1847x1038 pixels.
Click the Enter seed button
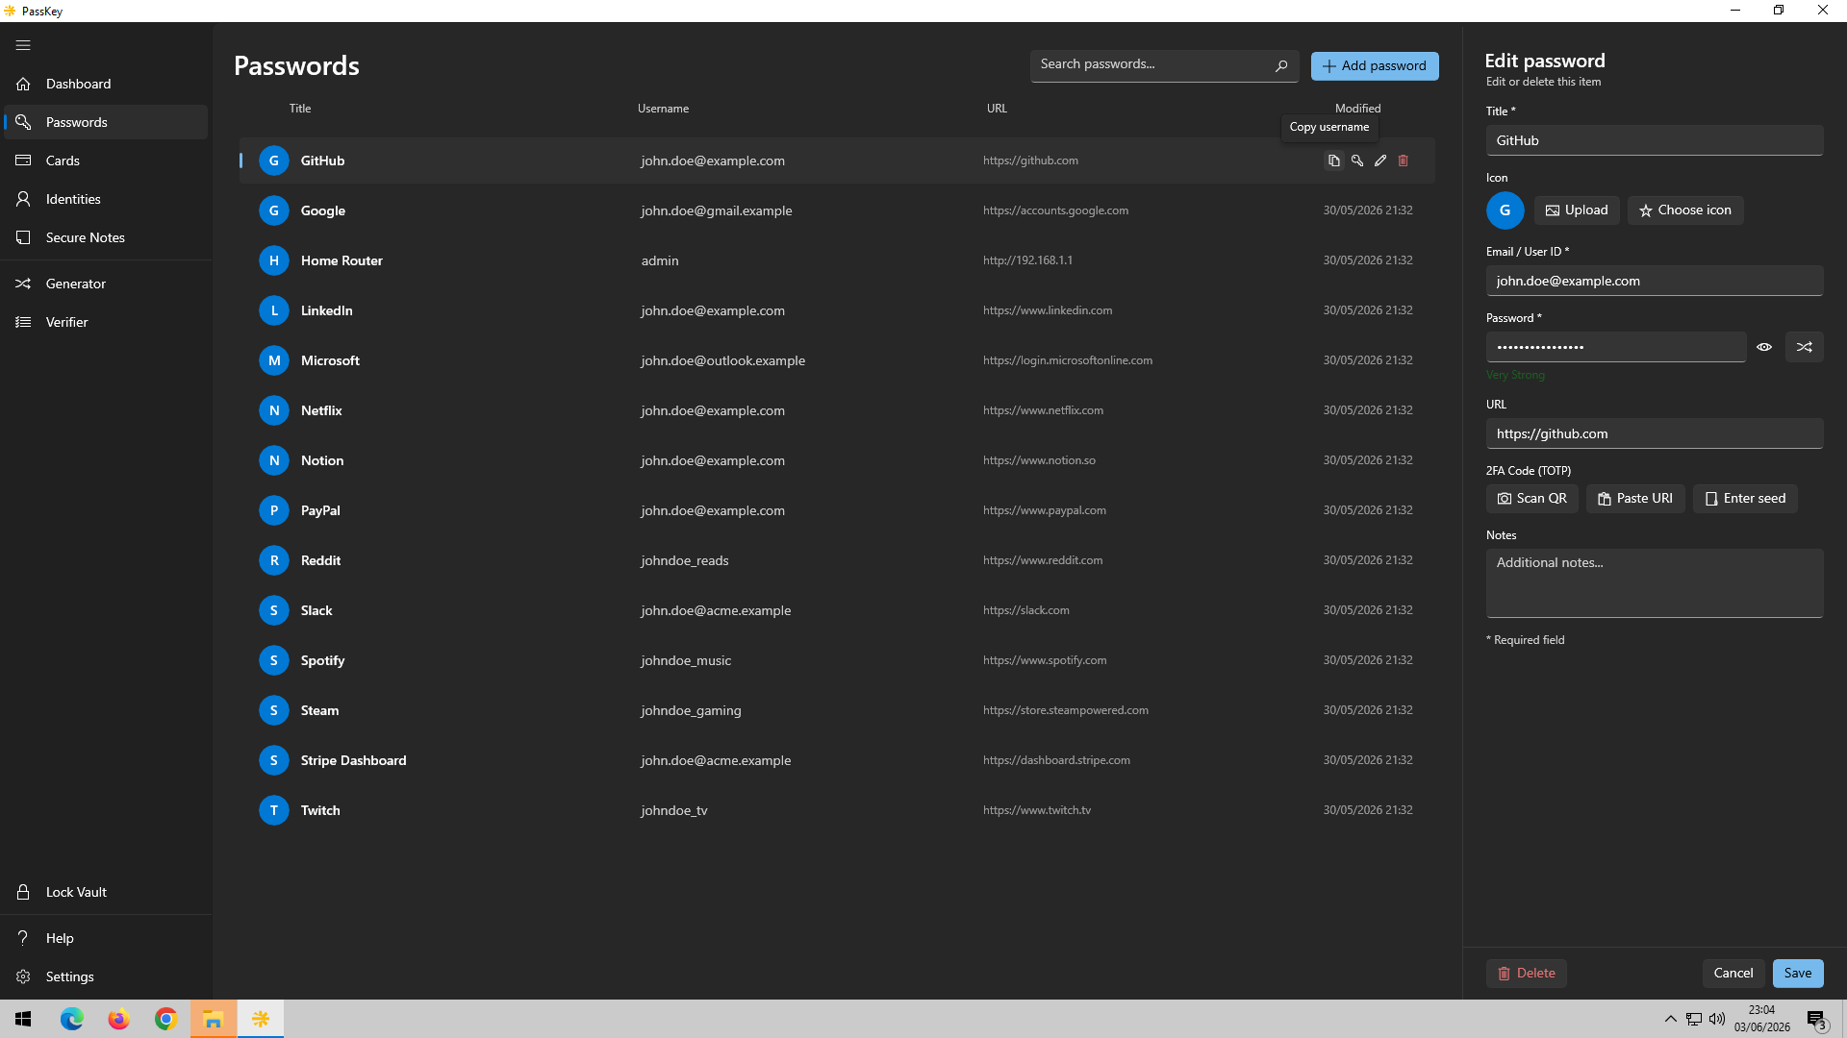(1745, 499)
